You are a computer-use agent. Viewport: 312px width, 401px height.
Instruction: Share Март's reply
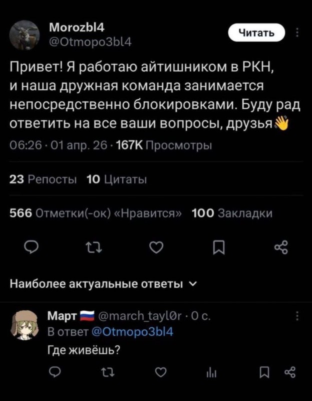coord(289,372)
